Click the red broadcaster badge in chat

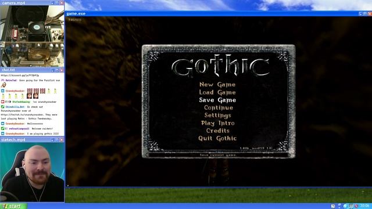tap(2, 102)
